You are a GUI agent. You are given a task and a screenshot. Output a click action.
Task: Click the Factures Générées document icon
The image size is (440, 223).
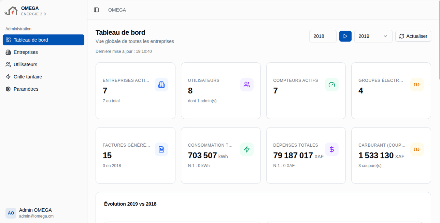[x=161, y=149]
